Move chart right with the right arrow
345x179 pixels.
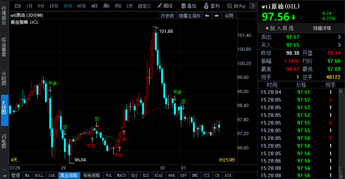point(216,16)
